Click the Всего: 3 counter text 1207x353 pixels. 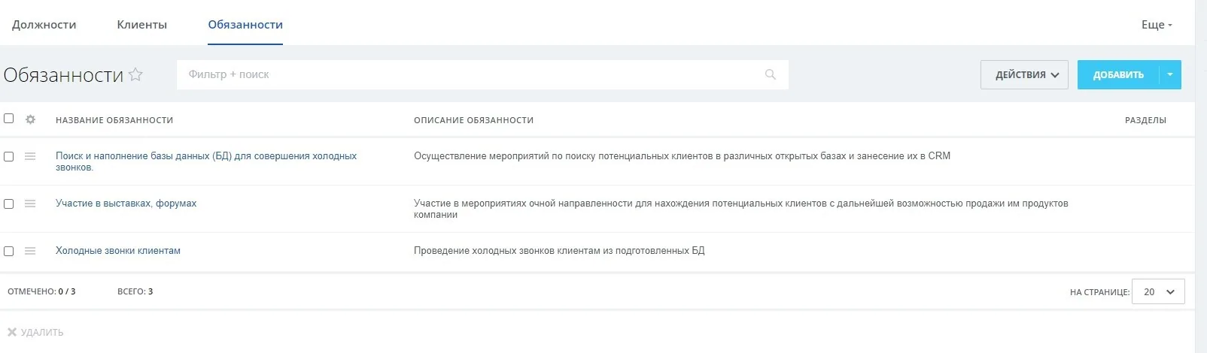135,291
